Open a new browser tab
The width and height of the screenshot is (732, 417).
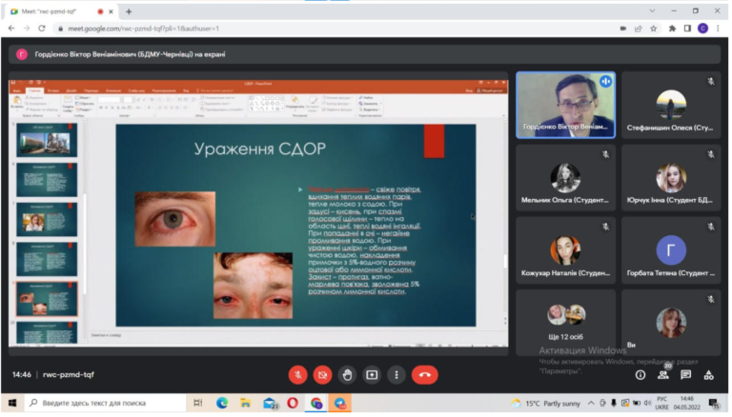[129, 10]
